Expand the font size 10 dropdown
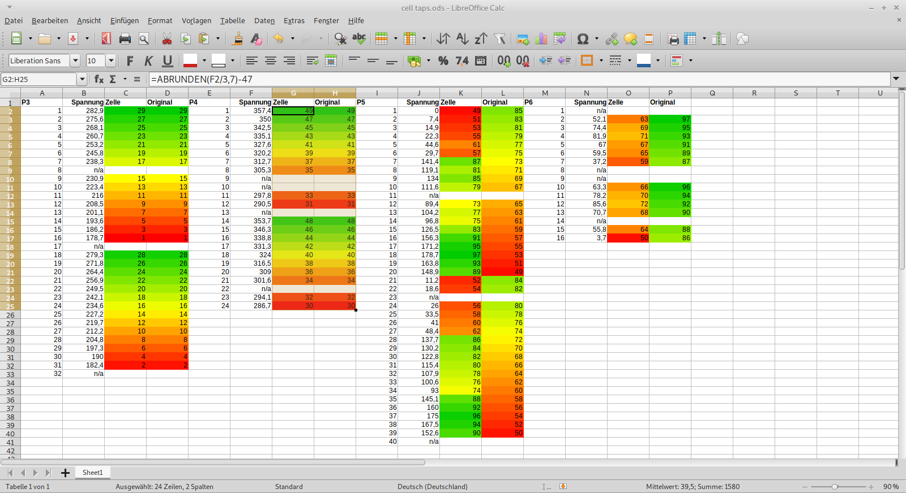906x493 pixels. pyautogui.click(x=111, y=60)
